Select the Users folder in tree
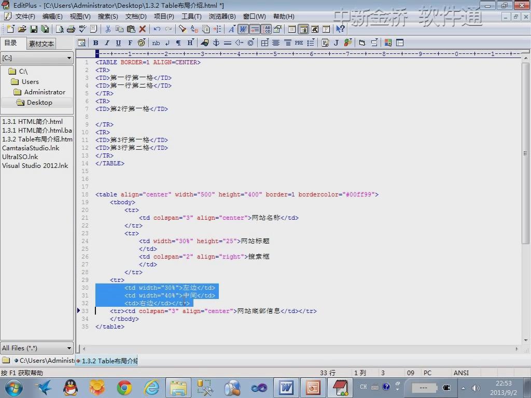 (30, 81)
